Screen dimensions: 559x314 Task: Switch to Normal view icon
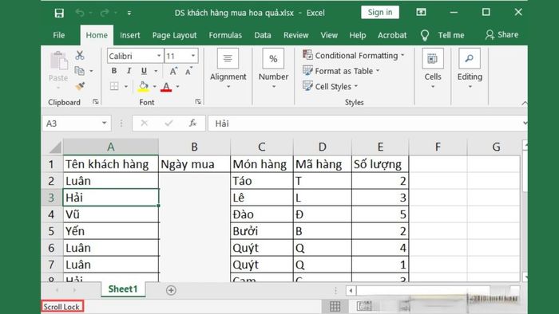click(335, 307)
